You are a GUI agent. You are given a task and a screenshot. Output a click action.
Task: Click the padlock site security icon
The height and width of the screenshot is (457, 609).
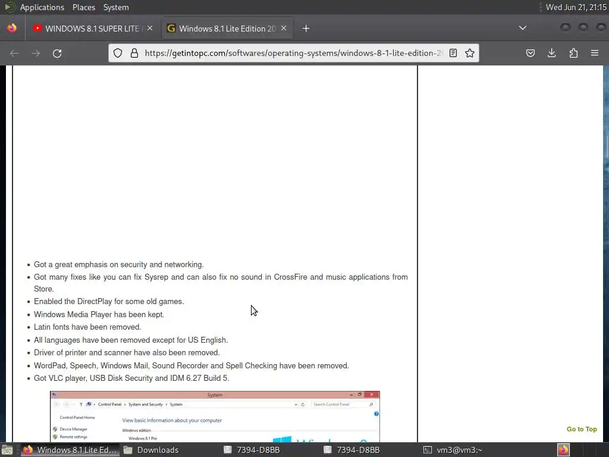click(x=134, y=53)
